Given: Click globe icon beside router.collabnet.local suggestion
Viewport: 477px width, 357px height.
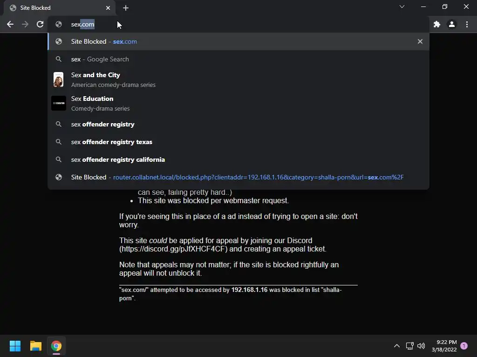Looking at the screenshot, I should coord(59,177).
